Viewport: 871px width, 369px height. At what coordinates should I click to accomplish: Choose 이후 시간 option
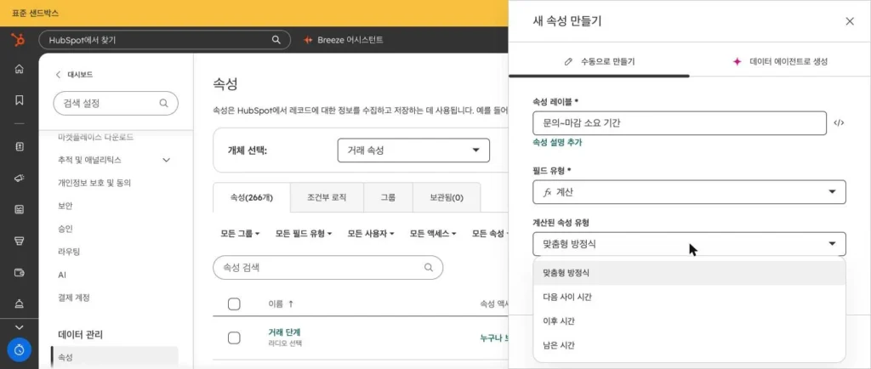coord(689,321)
